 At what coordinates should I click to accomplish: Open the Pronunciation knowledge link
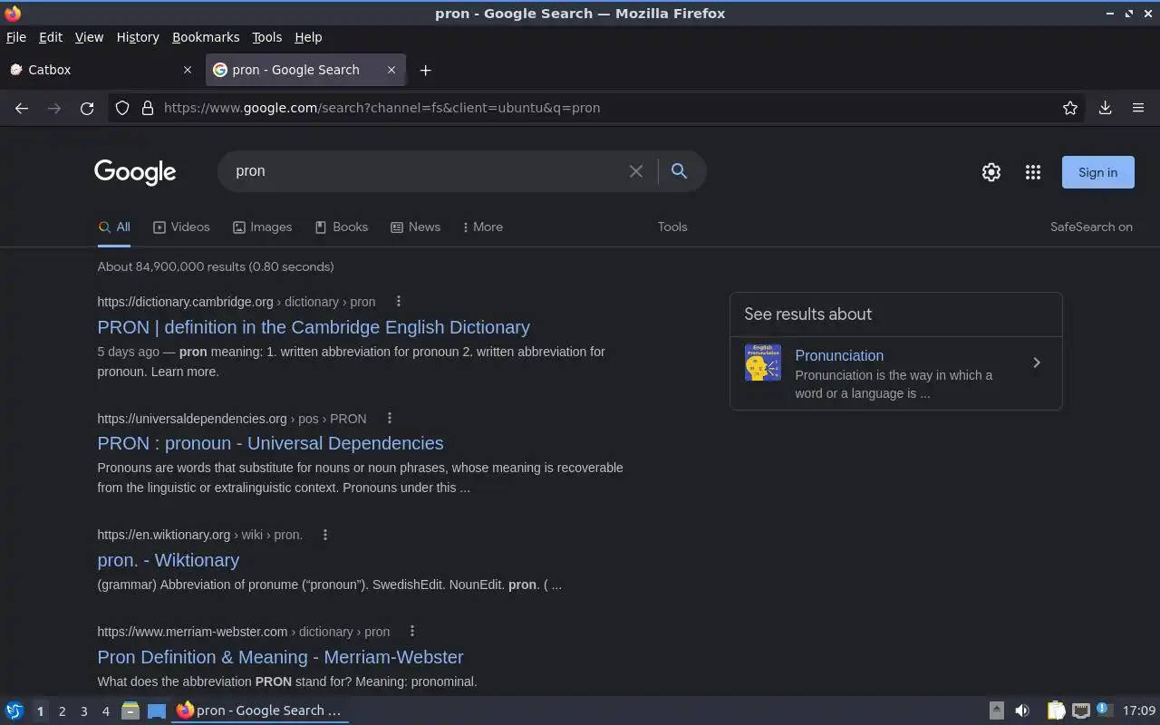tap(839, 355)
